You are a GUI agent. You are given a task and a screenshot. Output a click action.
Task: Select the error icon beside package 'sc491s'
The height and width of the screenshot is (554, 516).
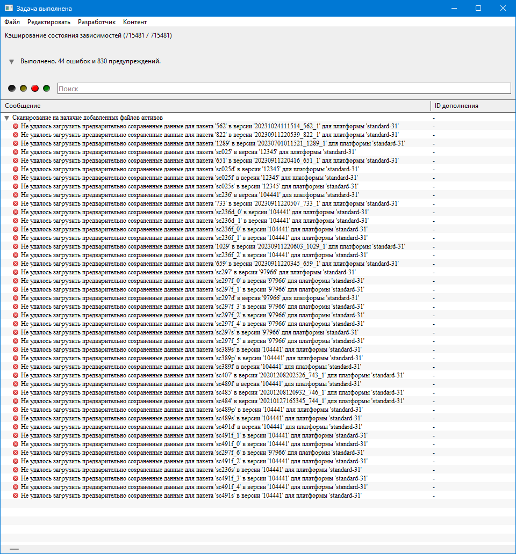[16, 495]
